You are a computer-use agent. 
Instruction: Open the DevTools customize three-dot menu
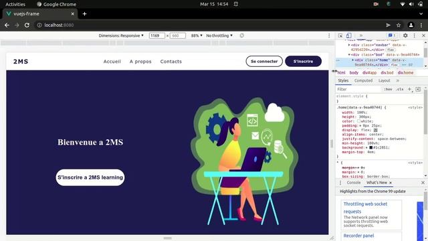[x=415, y=35]
